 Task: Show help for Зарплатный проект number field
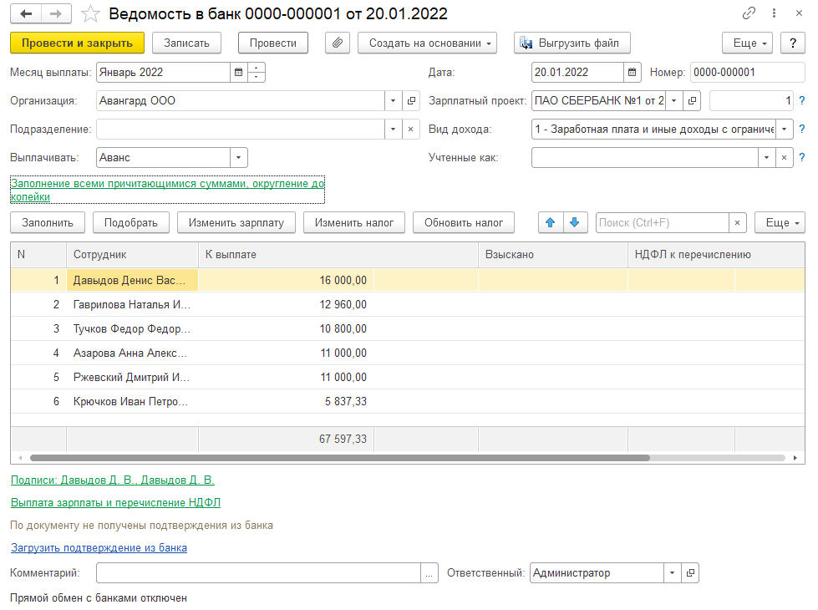802,101
